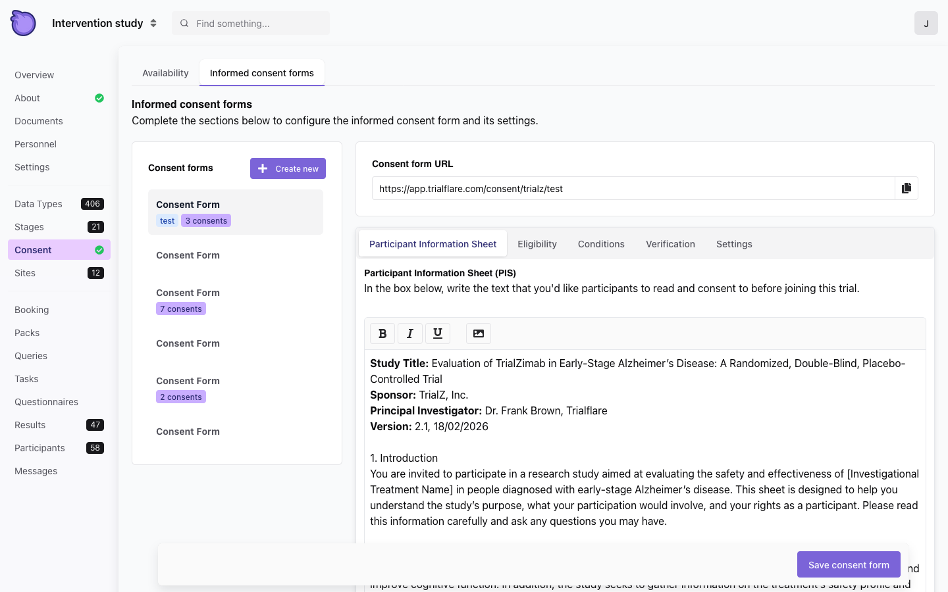Toggle underline formatting in editor
948x592 pixels.
(x=438, y=333)
